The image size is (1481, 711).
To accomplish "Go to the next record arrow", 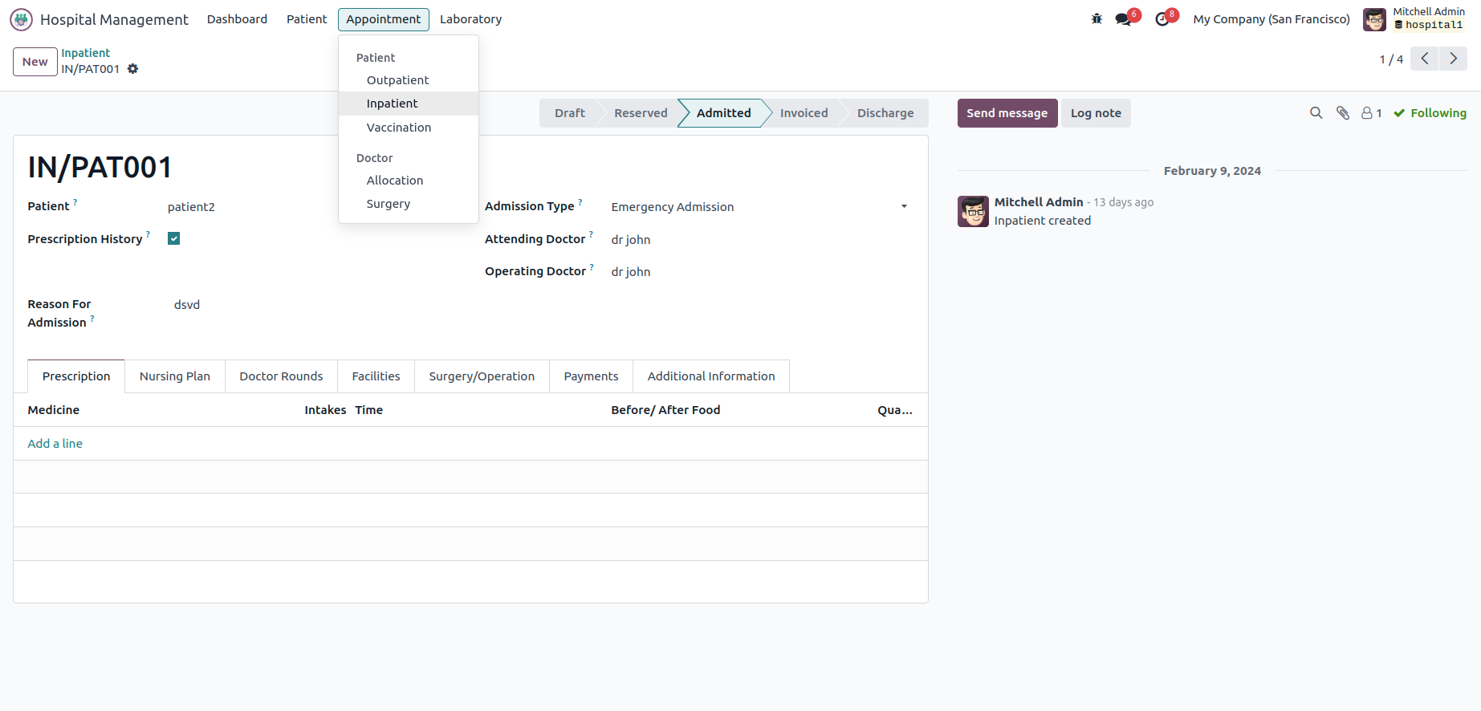I will 1453,59.
